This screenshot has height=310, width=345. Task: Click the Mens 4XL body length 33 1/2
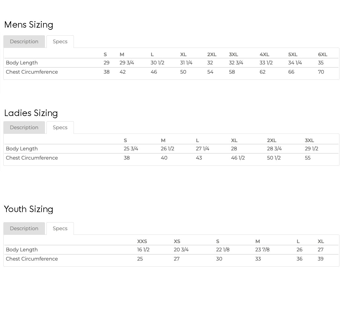(x=266, y=63)
